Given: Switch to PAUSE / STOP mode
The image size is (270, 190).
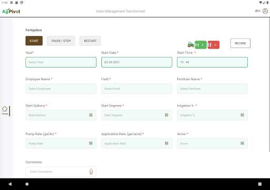Looking at the screenshot, I should click(x=61, y=41).
